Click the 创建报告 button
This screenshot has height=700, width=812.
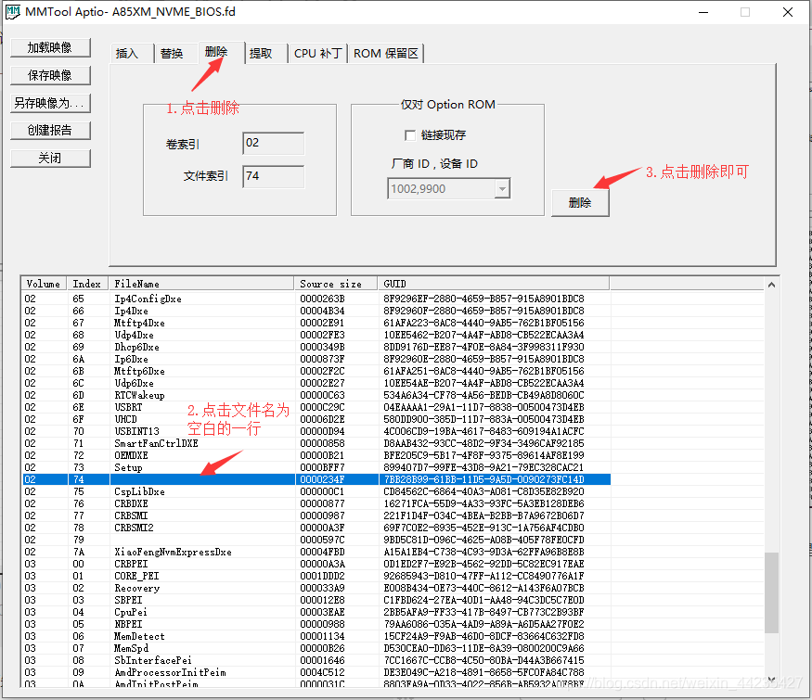click(50, 131)
